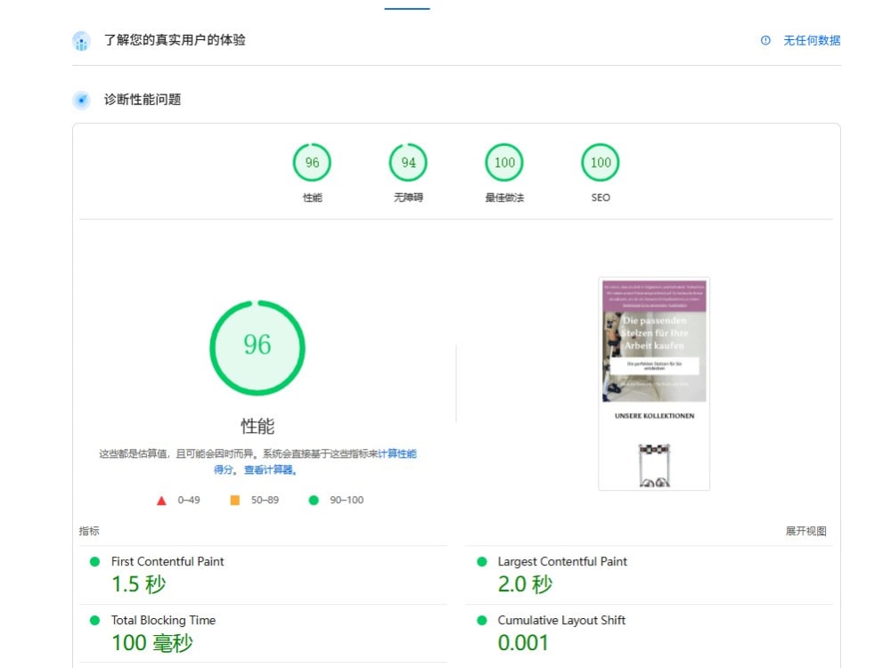The image size is (891, 668).
Task: Click the 了解您的真实用户的体验 heading
Action: (175, 40)
